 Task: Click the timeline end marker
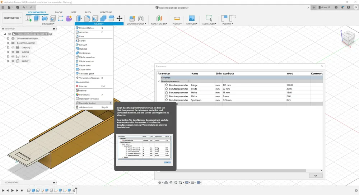coord(76,190)
